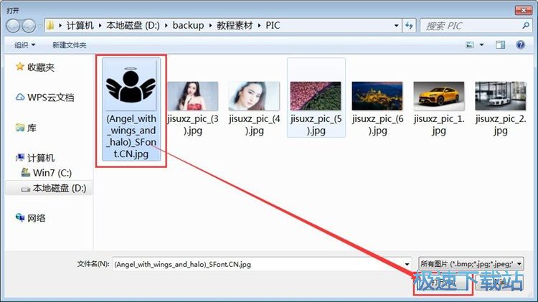Select the jisuxz_pic_(4).jpg thumbnail
This screenshot has height=302, width=538.
point(254,95)
